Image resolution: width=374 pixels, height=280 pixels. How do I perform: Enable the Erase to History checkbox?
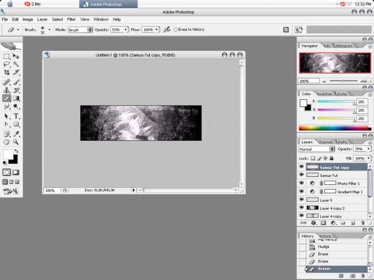click(176, 29)
